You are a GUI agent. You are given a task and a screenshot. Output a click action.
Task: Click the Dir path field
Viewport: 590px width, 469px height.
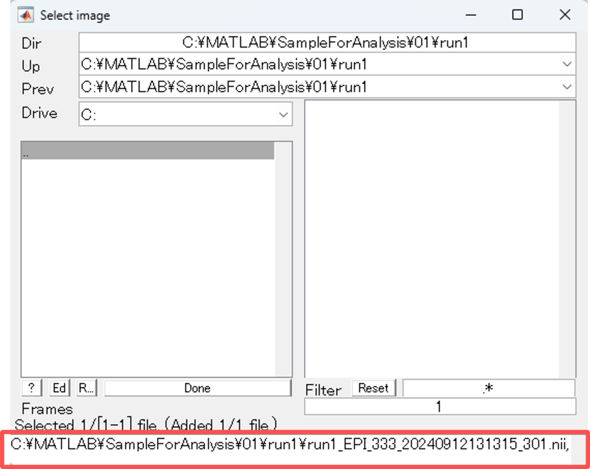coord(326,43)
